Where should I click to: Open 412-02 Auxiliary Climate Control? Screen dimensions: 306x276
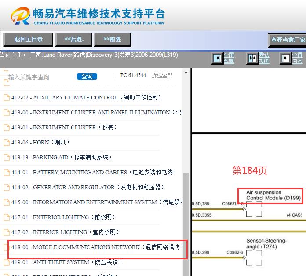point(86,97)
